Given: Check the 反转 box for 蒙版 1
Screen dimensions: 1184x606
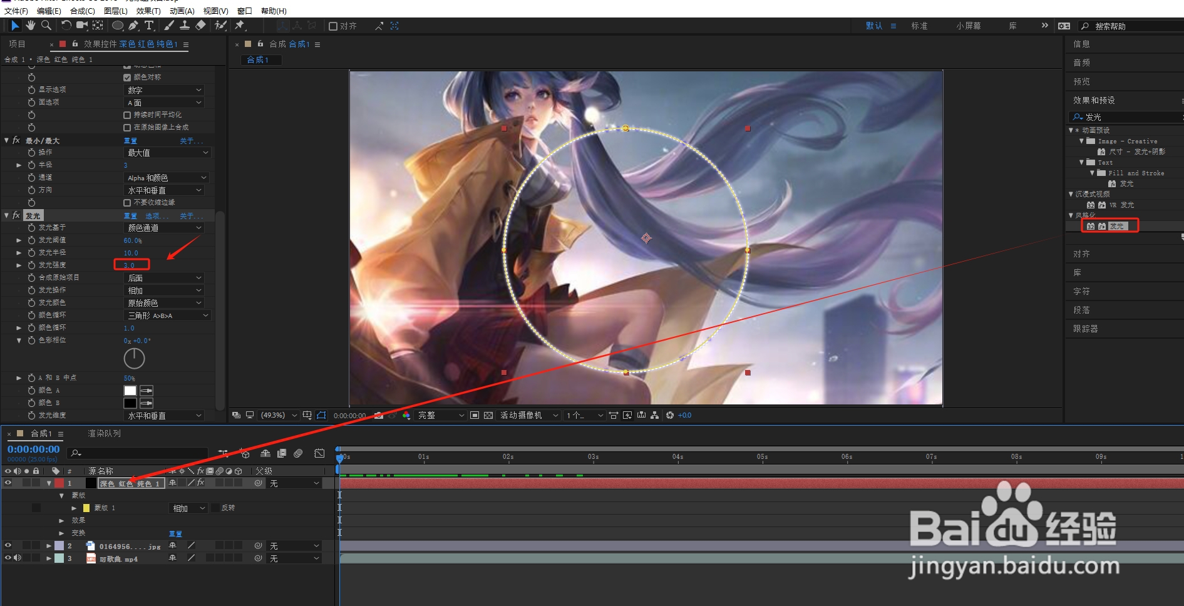Looking at the screenshot, I should coord(216,508).
